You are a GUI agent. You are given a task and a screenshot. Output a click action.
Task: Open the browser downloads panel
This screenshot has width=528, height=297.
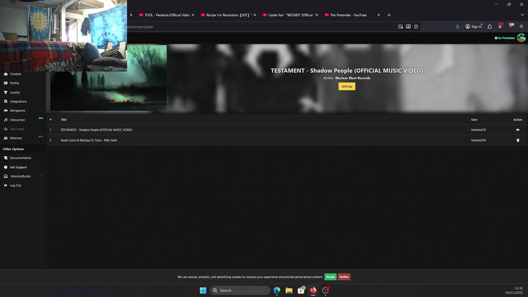click(x=457, y=26)
